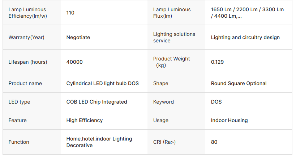
Task: Select the 40000 lifespan value
Action: coord(74,62)
